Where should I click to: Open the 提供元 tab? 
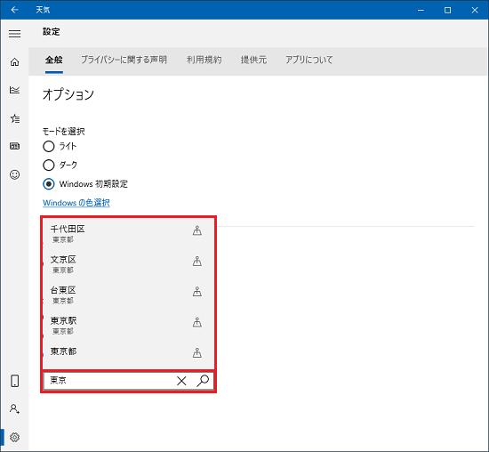[253, 60]
